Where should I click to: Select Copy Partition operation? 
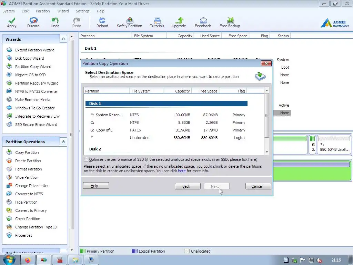(x=27, y=153)
